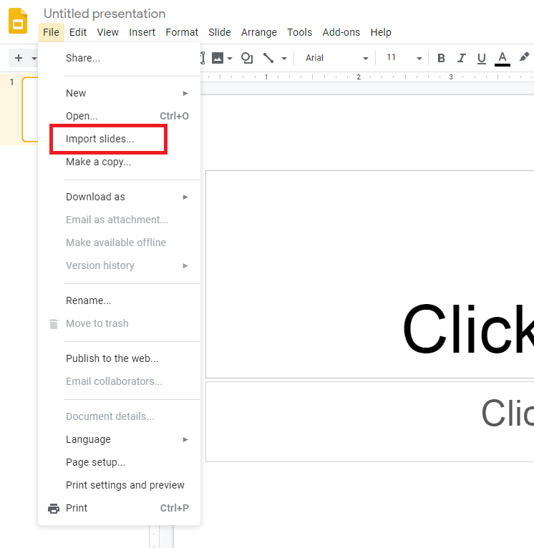
Task: Click the Google Slides logo icon
Action: (x=18, y=21)
